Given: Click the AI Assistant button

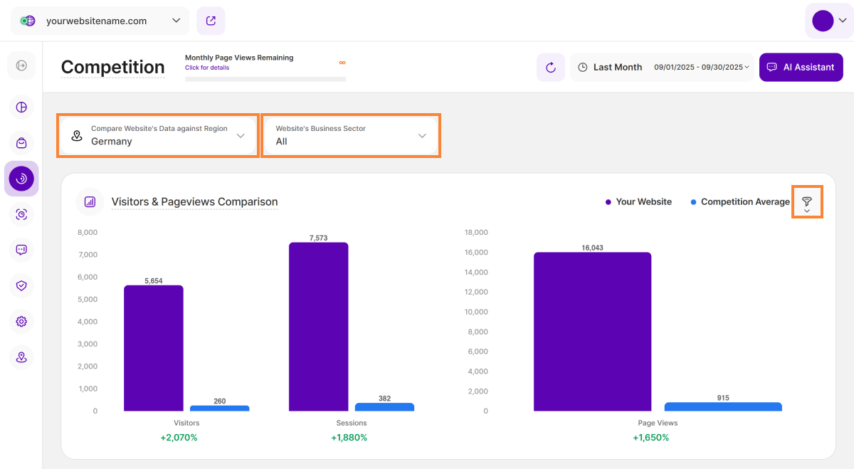Looking at the screenshot, I should pyautogui.click(x=801, y=68).
